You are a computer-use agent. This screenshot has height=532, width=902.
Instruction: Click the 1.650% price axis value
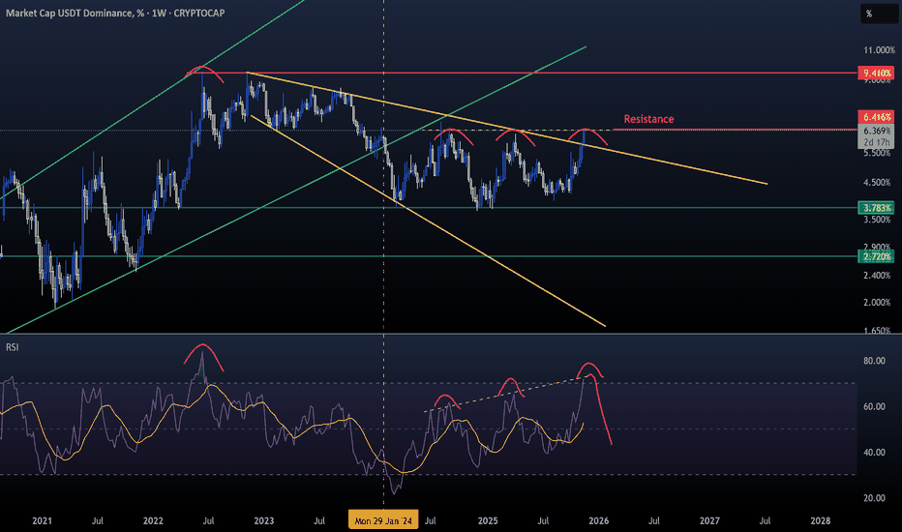877,330
